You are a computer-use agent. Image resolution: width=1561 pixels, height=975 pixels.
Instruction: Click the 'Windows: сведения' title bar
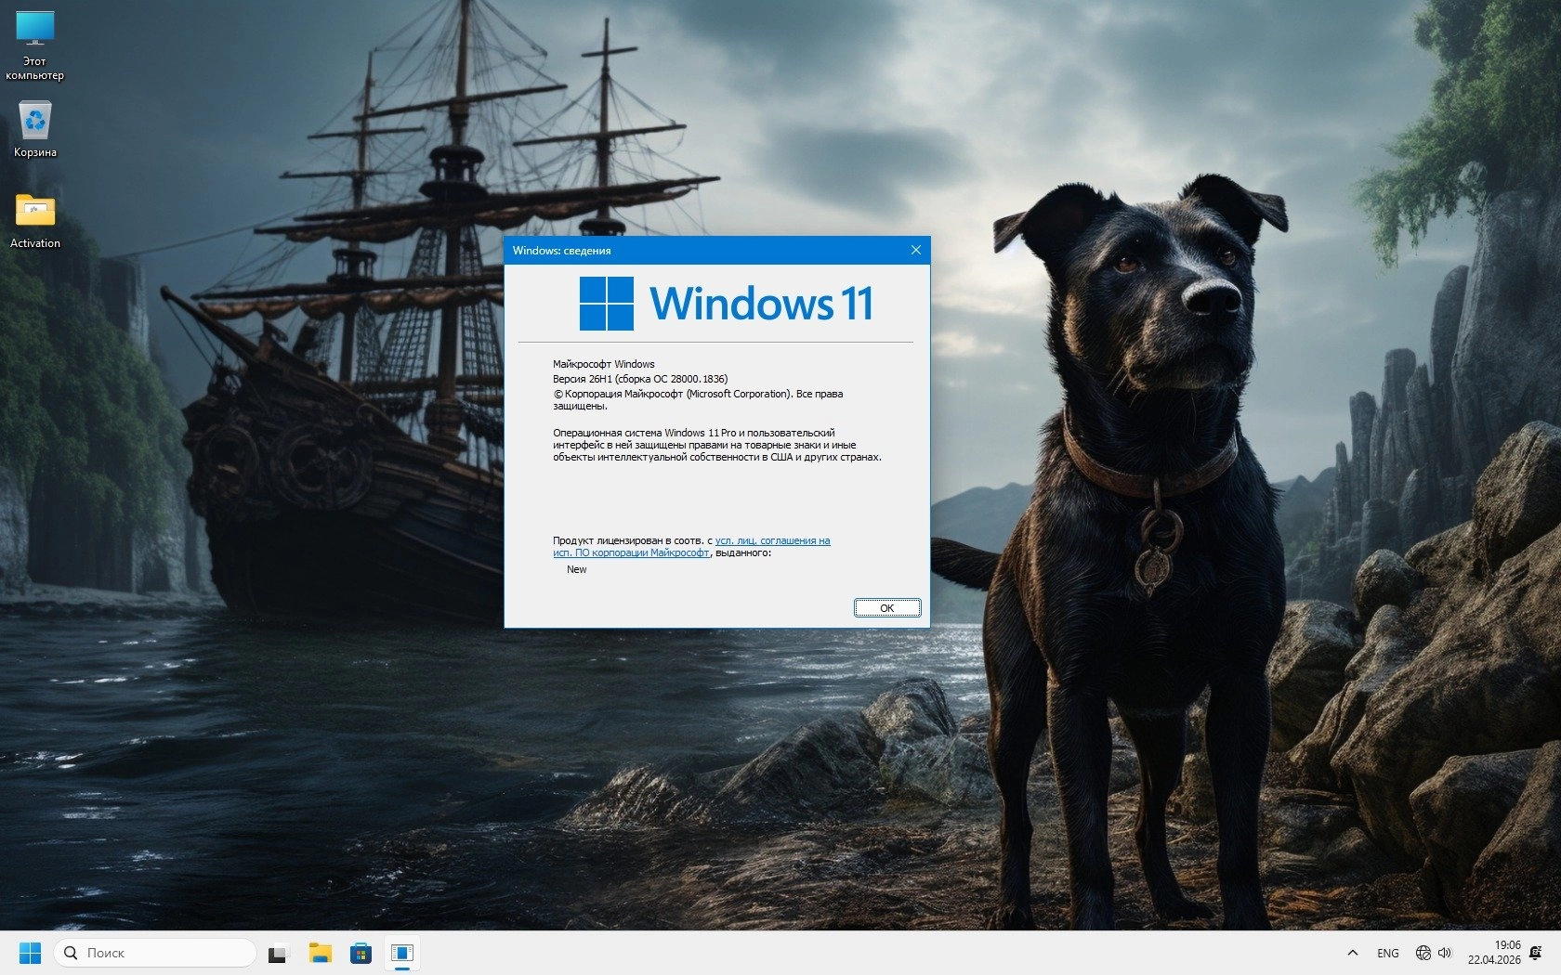point(697,250)
